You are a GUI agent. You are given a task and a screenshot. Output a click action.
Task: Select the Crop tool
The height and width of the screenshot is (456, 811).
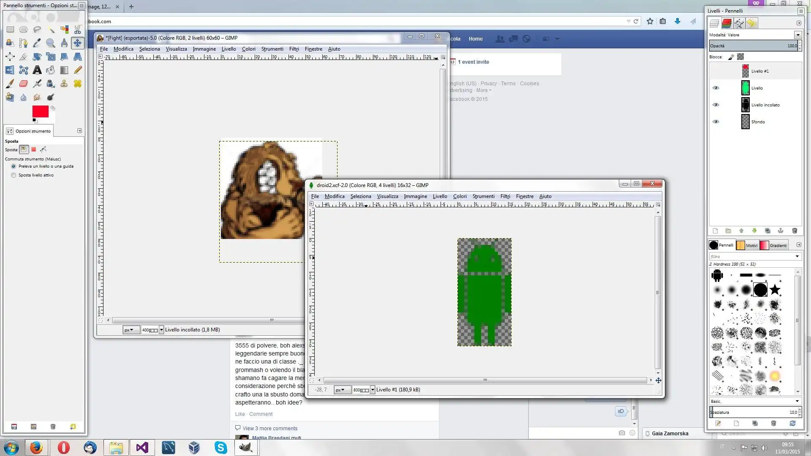pyautogui.click(x=24, y=57)
